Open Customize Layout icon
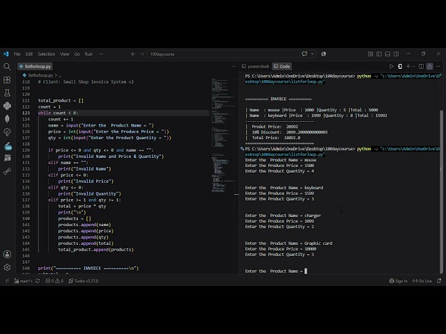The width and height of the screenshot is (446, 334). pyautogui.click(x=370, y=54)
